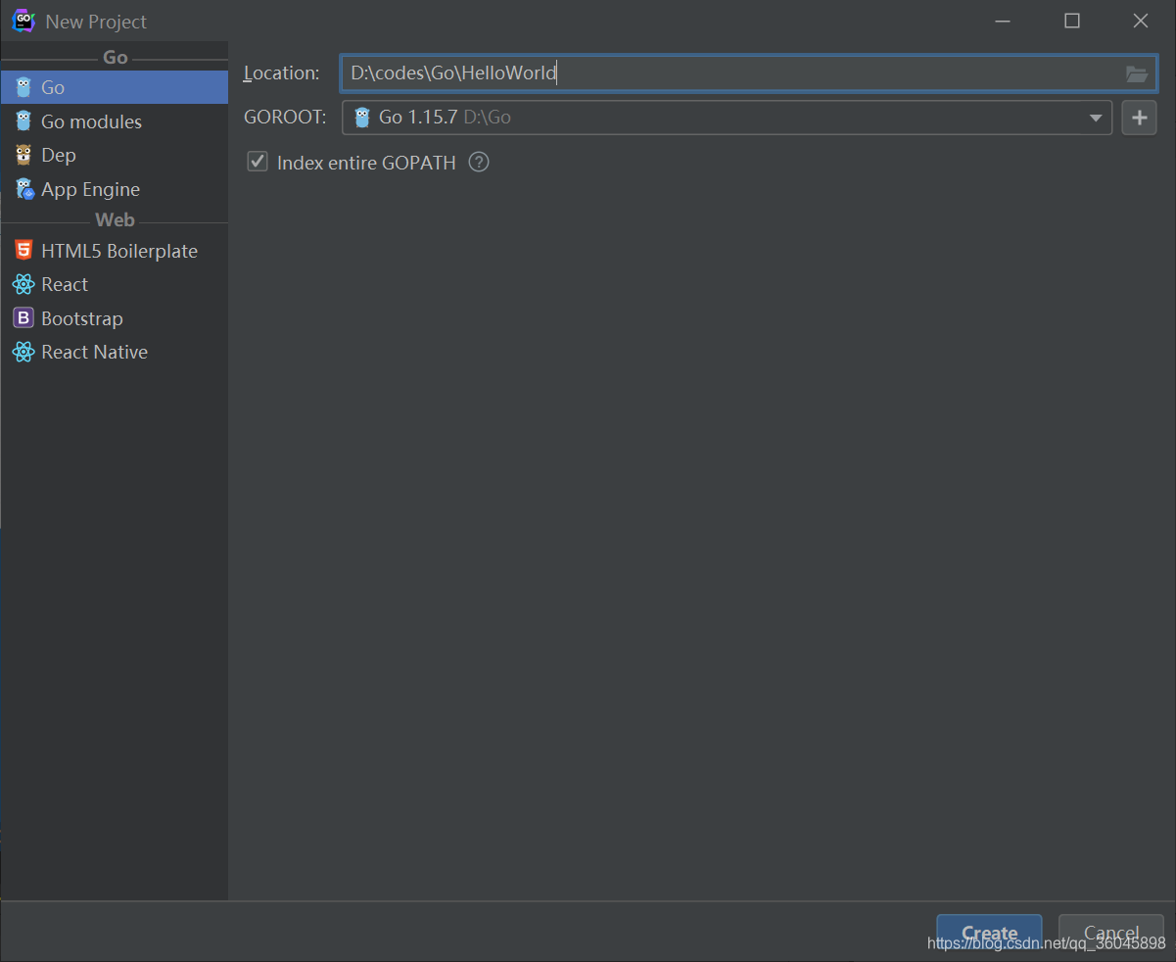Close the New Project dialog
Image resolution: width=1176 pixels, height=962 pixels.
(1141, 21)
